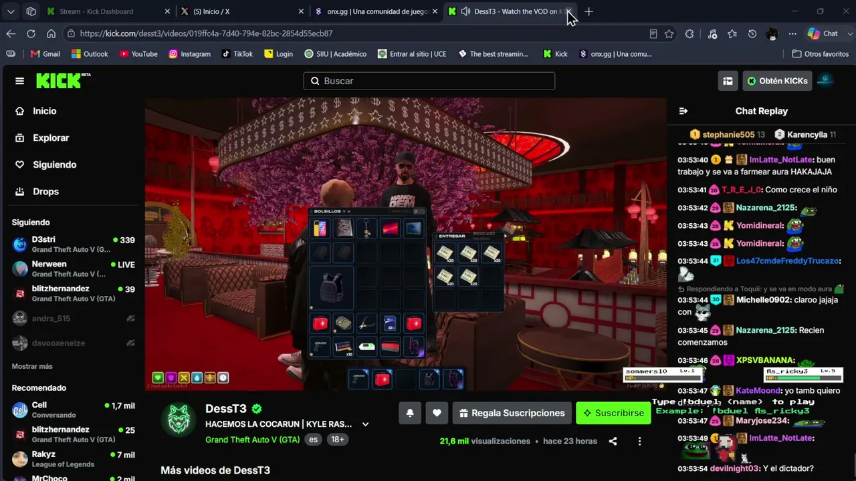Open the tab actions workspace icon
This screenshot has width=856, height=481.
31,11
